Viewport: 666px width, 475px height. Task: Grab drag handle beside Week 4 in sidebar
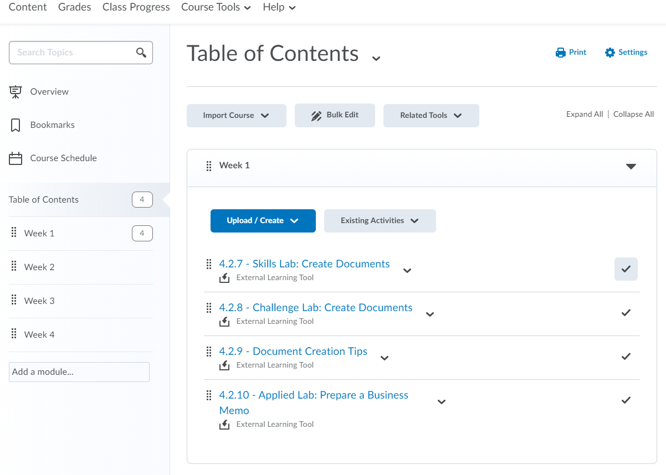pyautogui.click(x=14, y=334)
